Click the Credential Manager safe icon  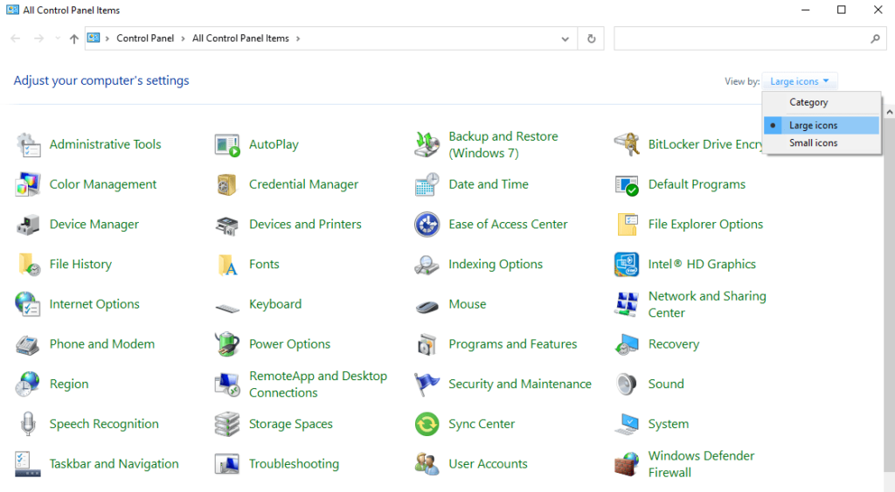227,184
